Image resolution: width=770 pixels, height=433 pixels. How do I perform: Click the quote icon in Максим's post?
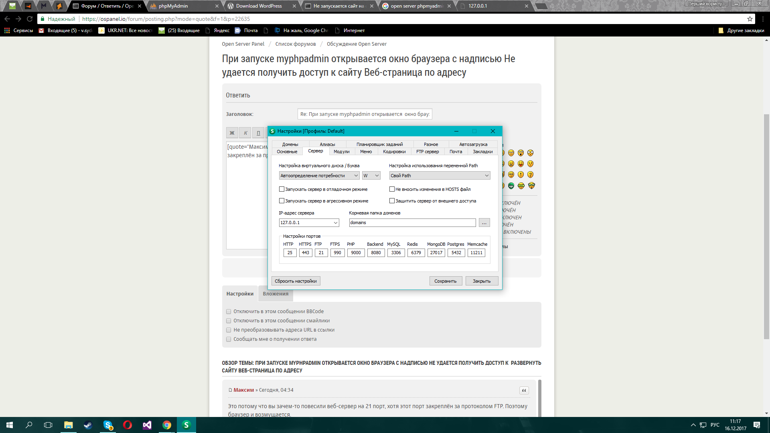click(x=524, y=391)
